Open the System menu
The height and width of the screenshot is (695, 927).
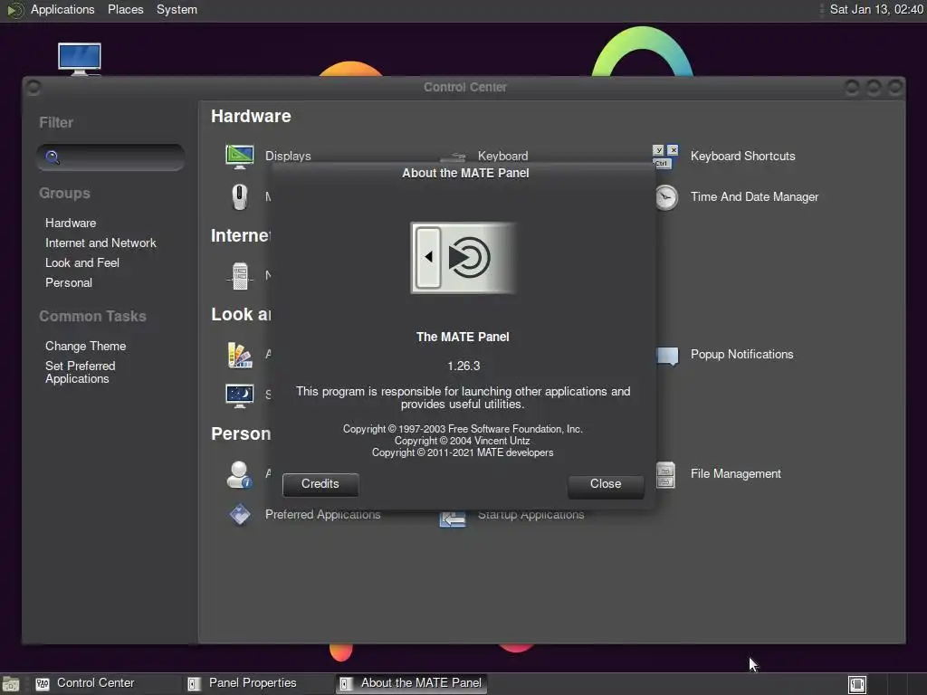click(177, 9)
